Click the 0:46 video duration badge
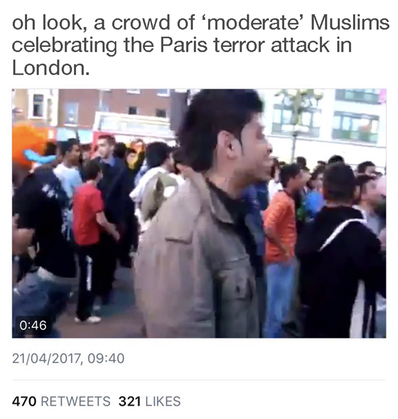This screenshot has width=398, height=419. tap(33, 325)
